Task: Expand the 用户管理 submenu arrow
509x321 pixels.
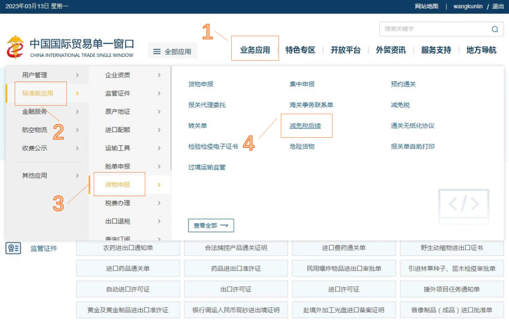Action: 77,75
